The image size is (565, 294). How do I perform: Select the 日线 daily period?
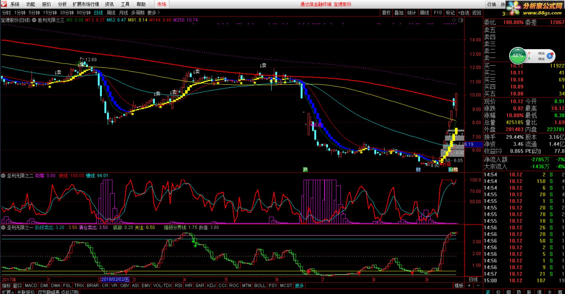coord(98,13)
